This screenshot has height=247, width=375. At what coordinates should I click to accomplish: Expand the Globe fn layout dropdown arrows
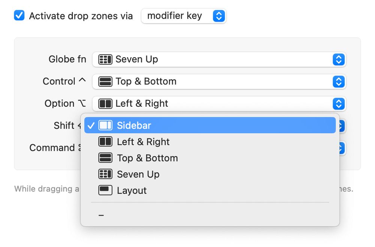(x=339, y=60)
